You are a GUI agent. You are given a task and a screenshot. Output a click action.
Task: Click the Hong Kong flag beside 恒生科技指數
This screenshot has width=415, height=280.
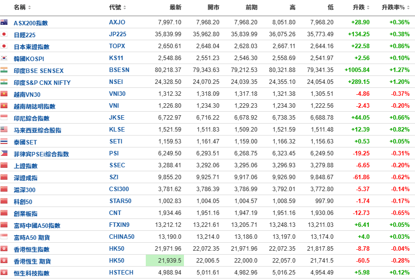[x=4, y=273]
